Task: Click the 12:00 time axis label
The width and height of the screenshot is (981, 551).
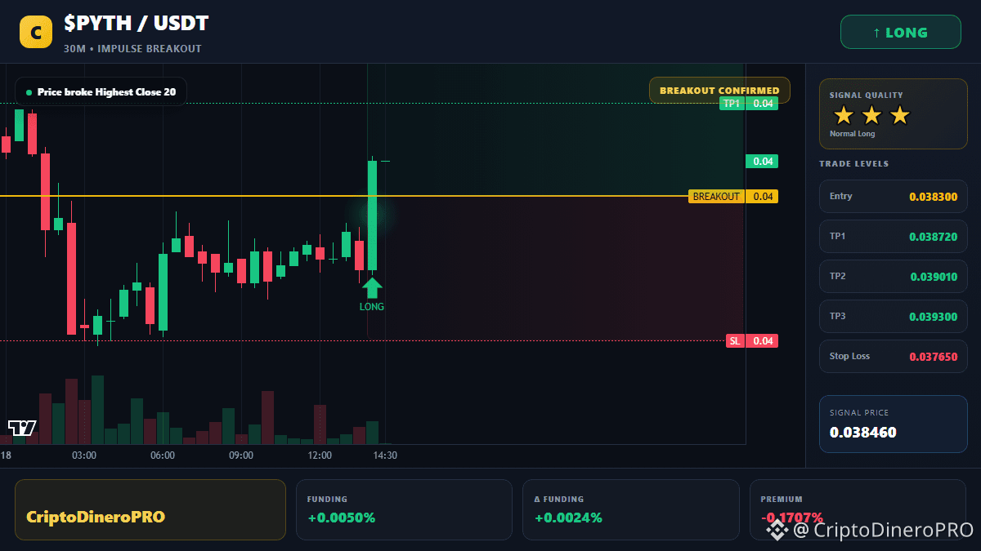Action: pos(320,455)
